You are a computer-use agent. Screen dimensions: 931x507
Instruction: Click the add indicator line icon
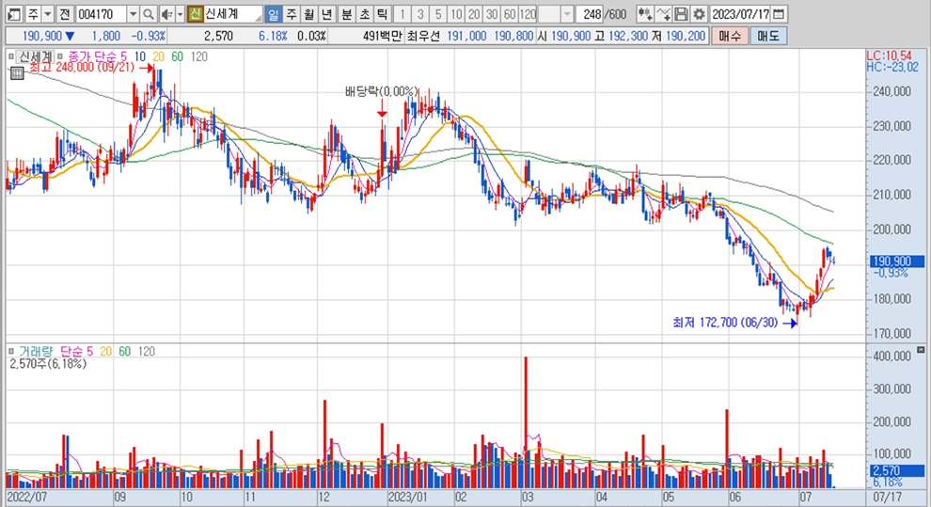tap(664, 14)
